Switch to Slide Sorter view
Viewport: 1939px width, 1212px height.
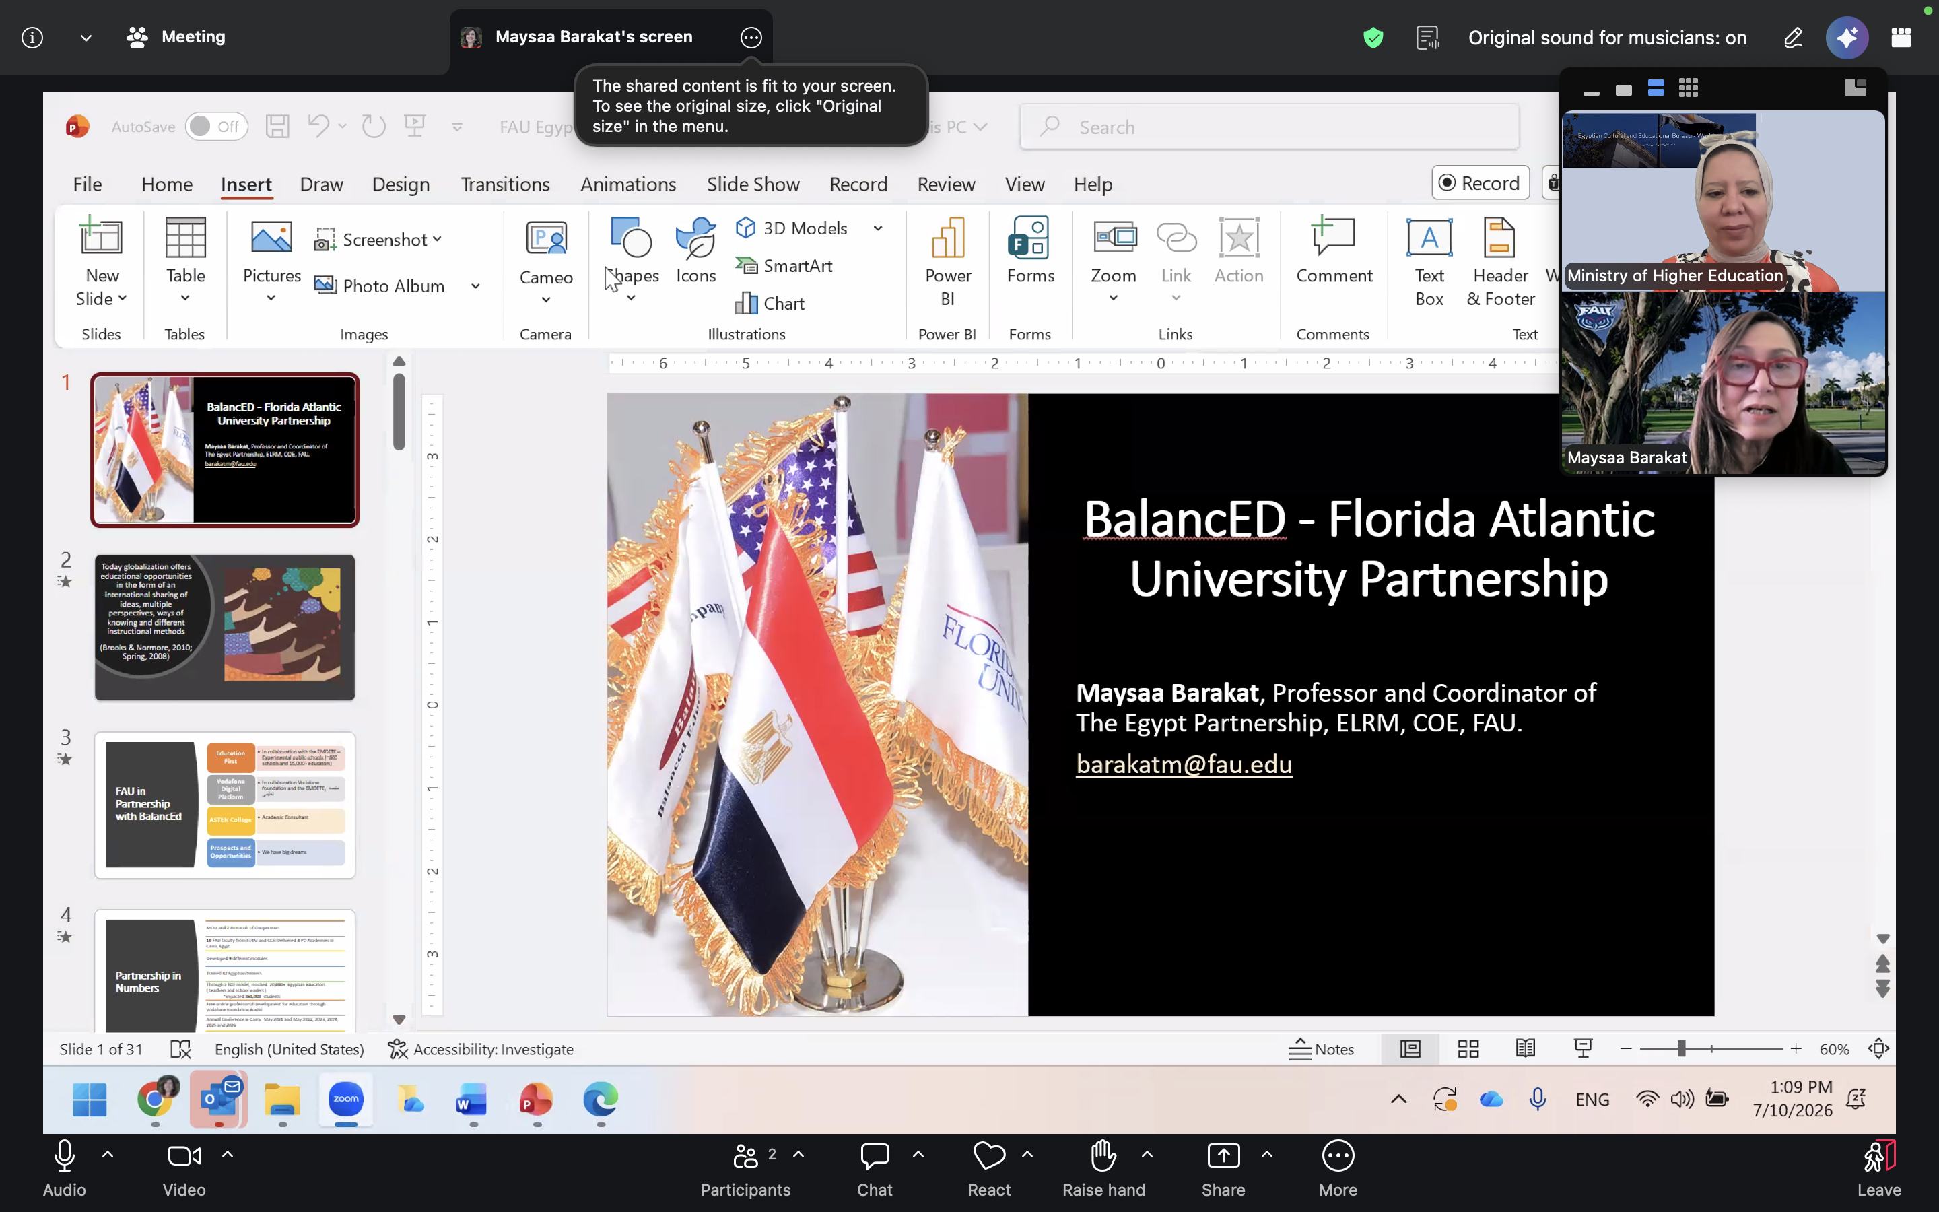1468,1049
